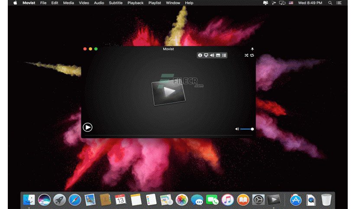Image resolution: width=362 pixels, height=209 pixels.
Task: Click the US flag input source
Action: coord(291,3)
